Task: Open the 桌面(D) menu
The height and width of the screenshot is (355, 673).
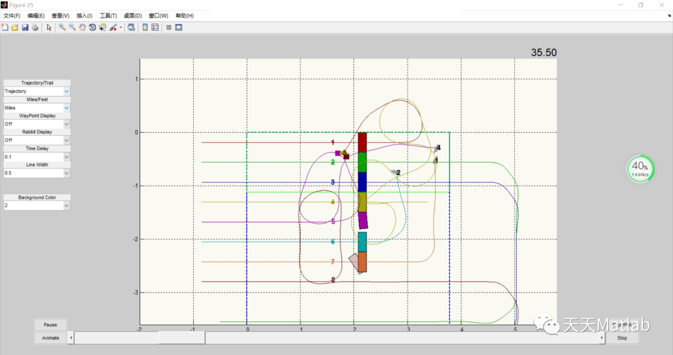Action: 133,16
